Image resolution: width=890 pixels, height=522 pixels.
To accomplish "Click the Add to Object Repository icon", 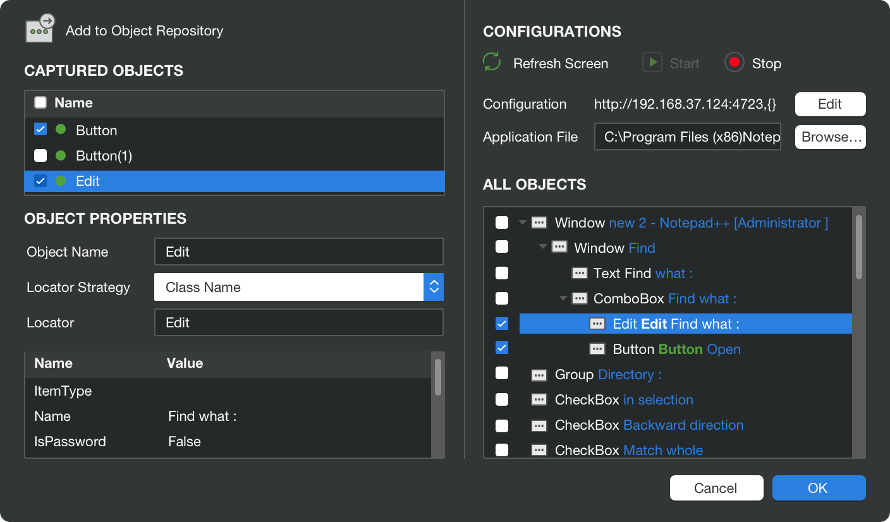I will (39, 29).
